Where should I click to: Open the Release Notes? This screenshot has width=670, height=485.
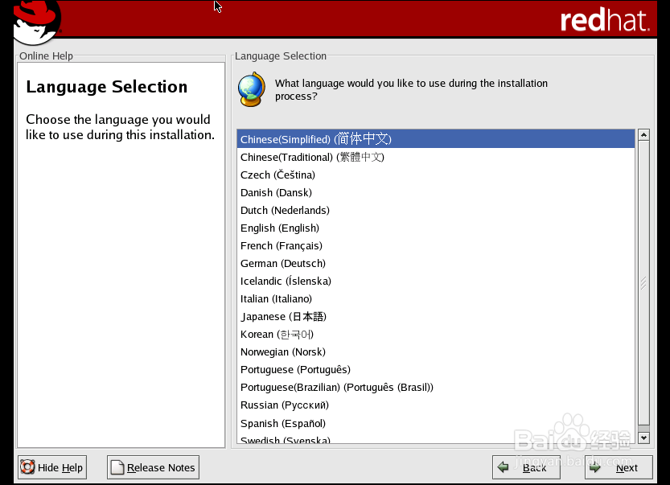point(153,467)
